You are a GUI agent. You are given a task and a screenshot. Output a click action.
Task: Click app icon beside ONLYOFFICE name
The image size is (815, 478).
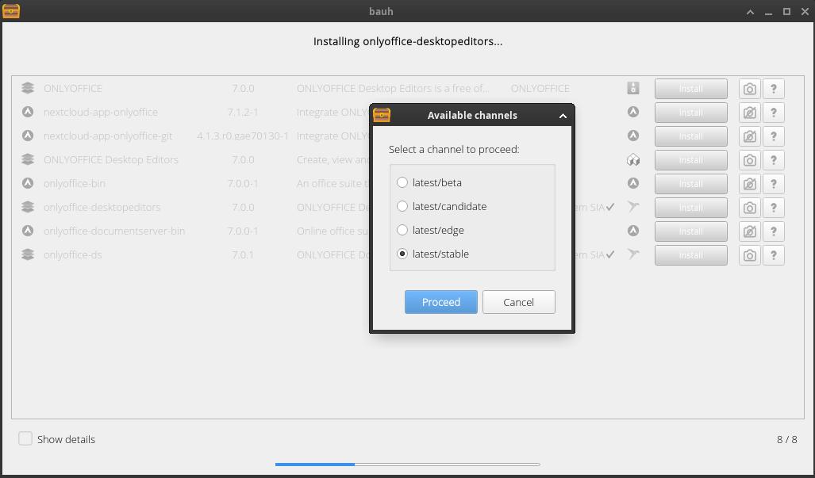coord(28,88)
